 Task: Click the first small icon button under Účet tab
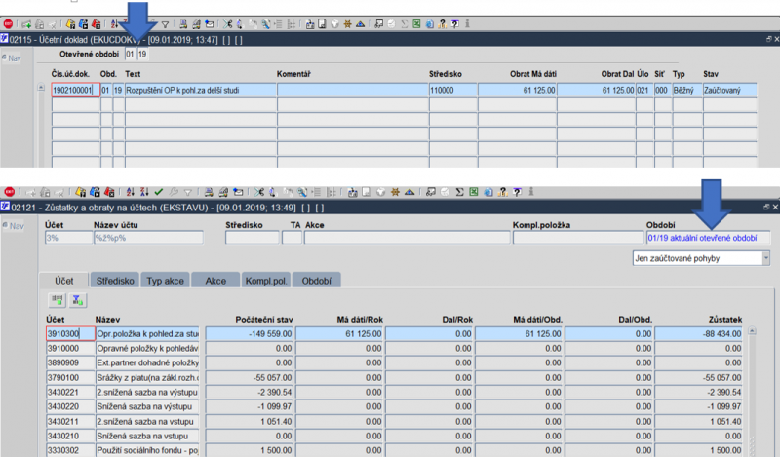click(x=58, y=300)
